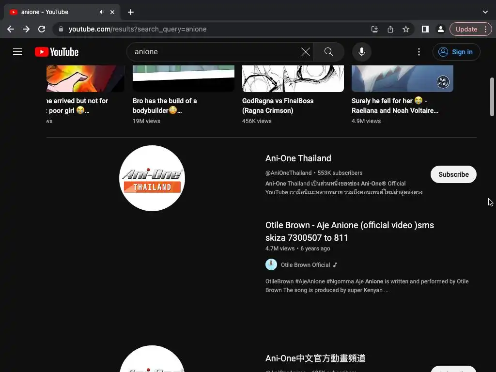
Task: Open 'Bro has the build of a bodybuilder' title
Action: (x=165, y=106)
